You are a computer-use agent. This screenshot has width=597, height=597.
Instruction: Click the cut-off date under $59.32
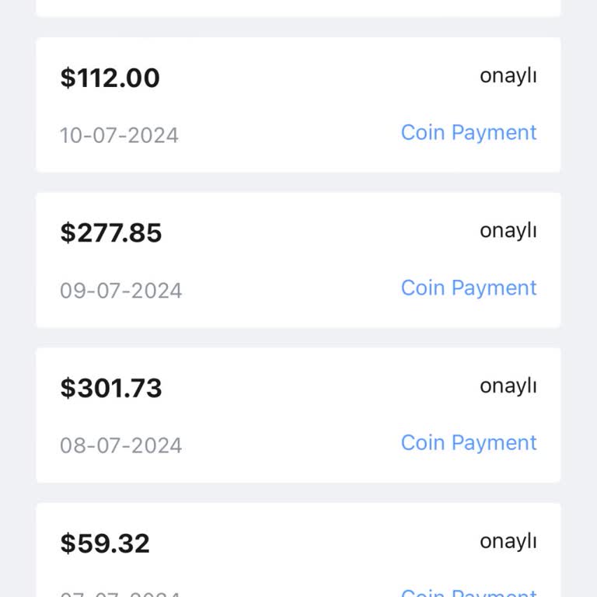pyautogui.click(x=120, y=594)
